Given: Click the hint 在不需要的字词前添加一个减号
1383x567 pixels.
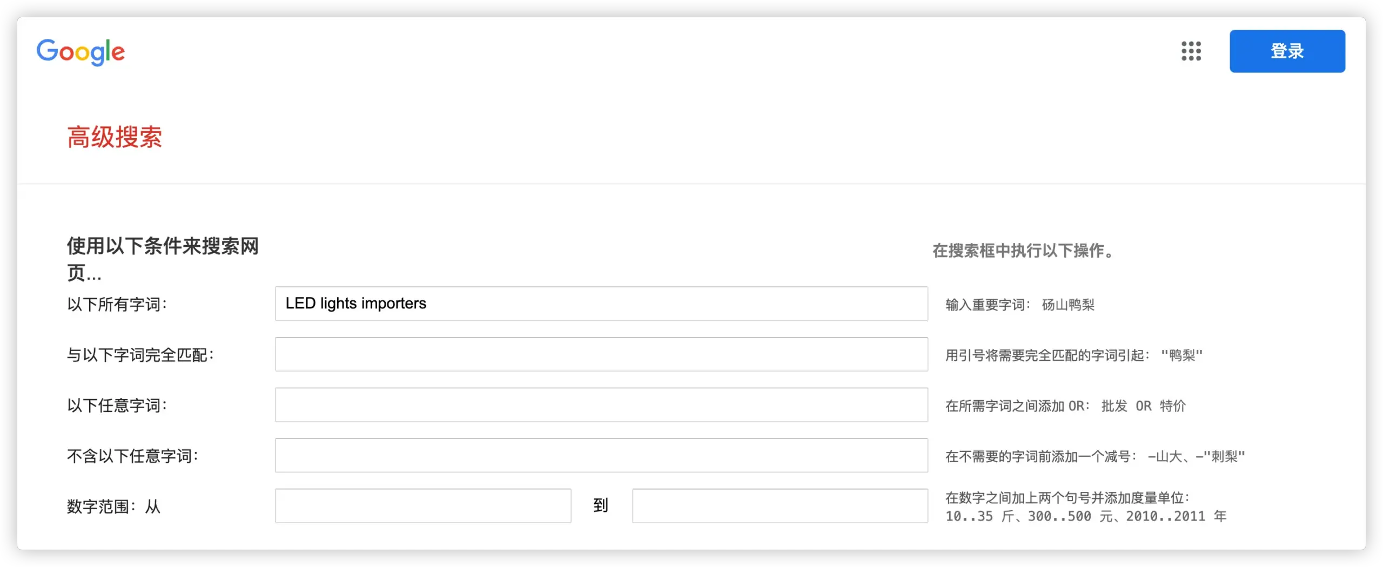Looking at the screenshot, I should click(1095, 457).
